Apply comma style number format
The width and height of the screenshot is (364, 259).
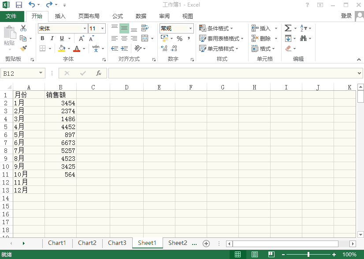(189, 38)
